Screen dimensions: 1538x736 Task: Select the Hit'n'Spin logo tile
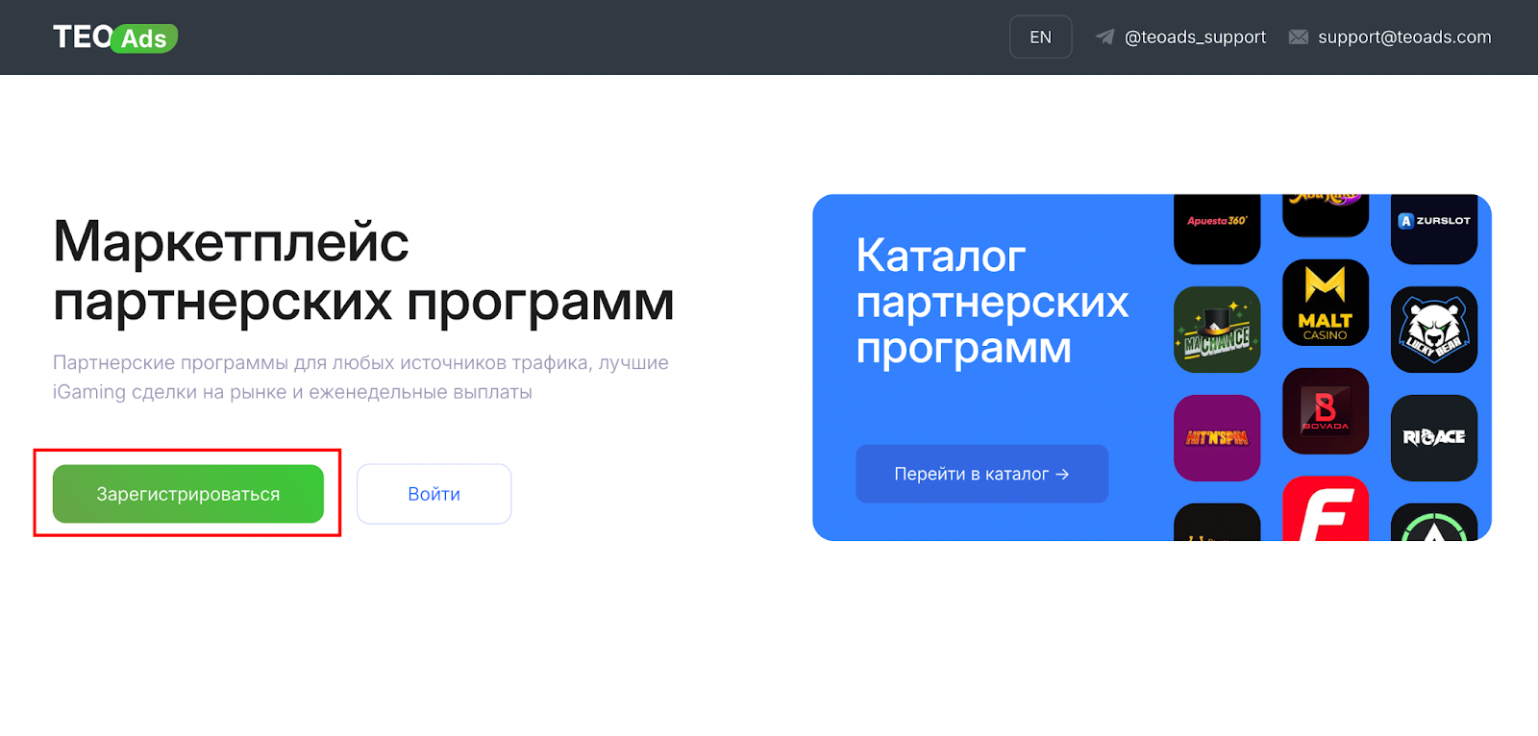coord(1217,438)
